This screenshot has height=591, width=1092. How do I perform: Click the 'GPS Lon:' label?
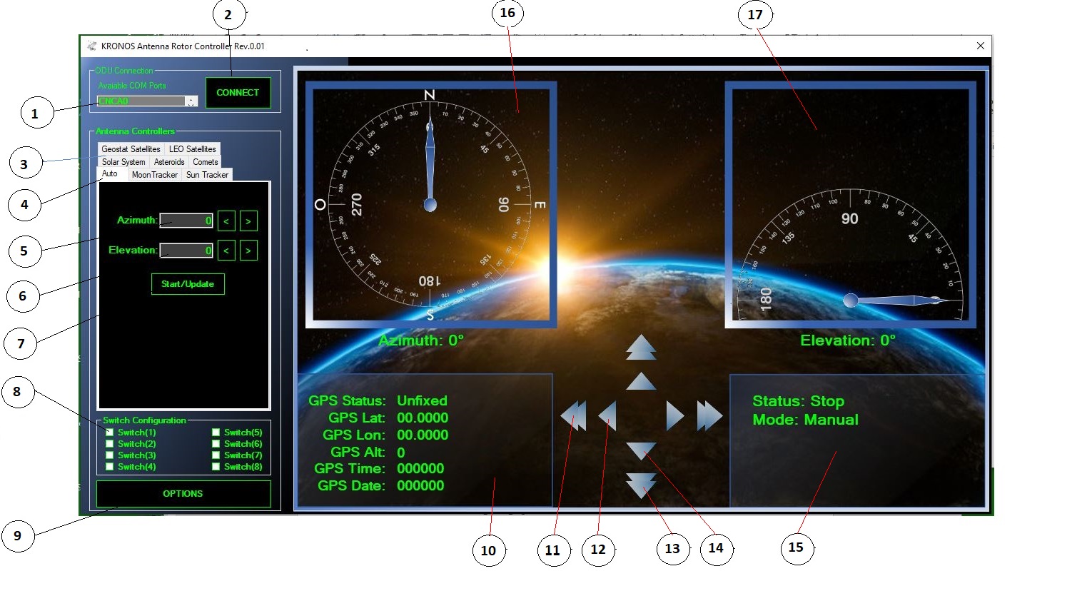(354, 435)
